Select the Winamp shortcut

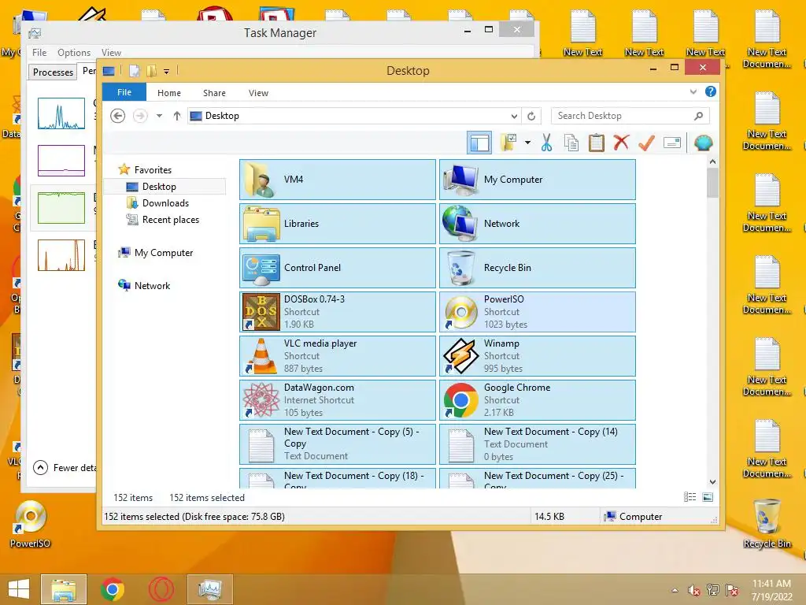coord(537,356)
